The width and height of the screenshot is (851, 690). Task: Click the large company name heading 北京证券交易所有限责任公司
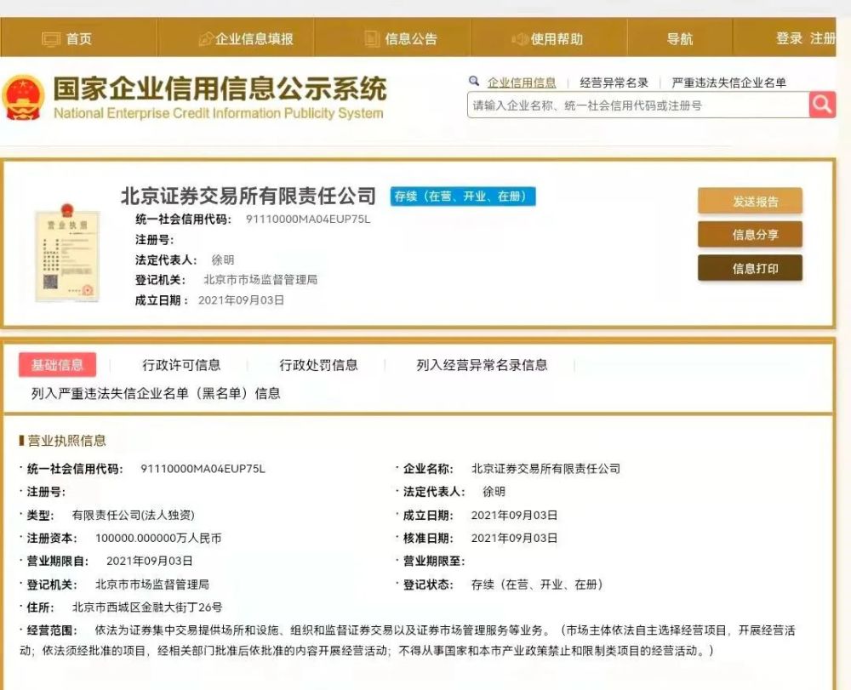click(x=248, y=196)
